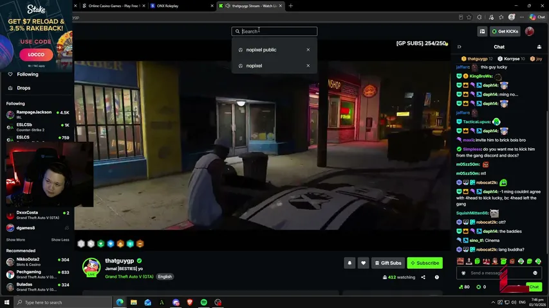
Task: Open ESLCSb Counter-Strike 2 channel
Action: [37, 127]
